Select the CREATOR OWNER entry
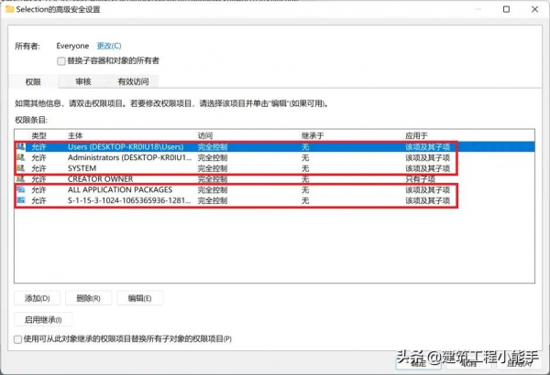The height and width of the screenshot is (375, 550). point(275,179)
